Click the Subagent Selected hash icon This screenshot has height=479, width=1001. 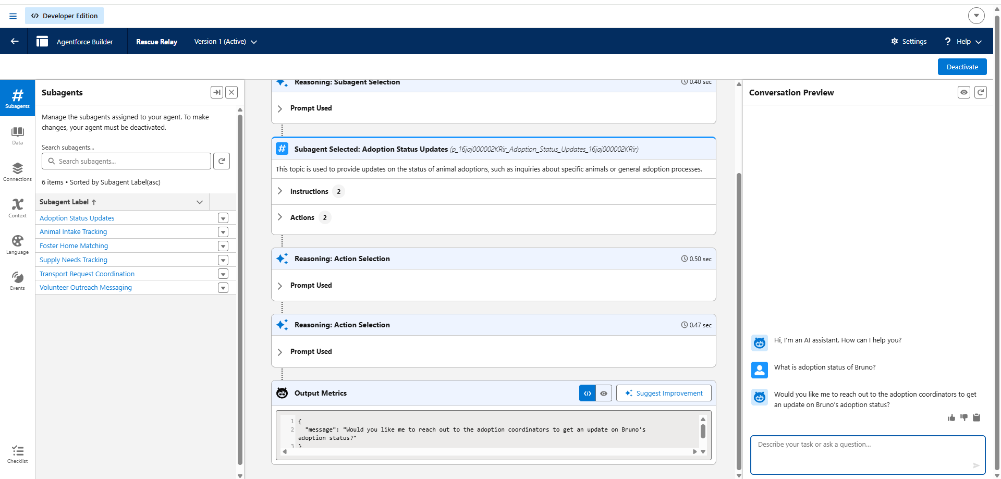(x=282, y=149)
